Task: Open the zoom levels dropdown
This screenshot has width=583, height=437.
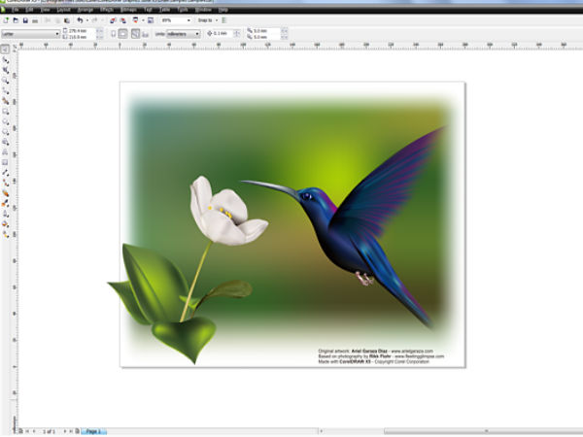Action: [x=189, y=20]
